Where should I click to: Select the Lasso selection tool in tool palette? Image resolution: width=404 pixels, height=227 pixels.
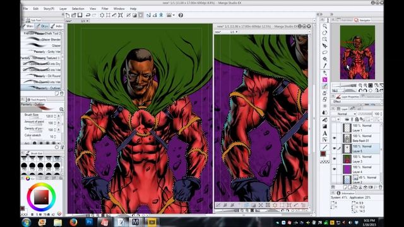324,52
